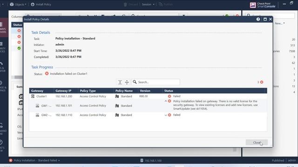Click the collapse all rows icon
Image resolution: width=298 pixels, height=167 pixels.
click(127, 82)
